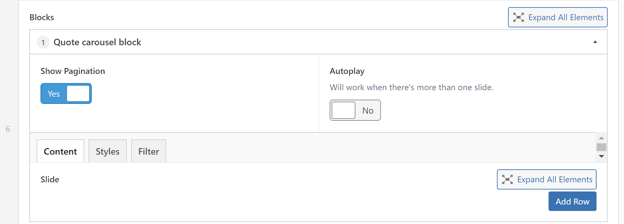Click the scrollbar thumb in tab panel
This screenshot has width=624, height=224.
(601, 147)
